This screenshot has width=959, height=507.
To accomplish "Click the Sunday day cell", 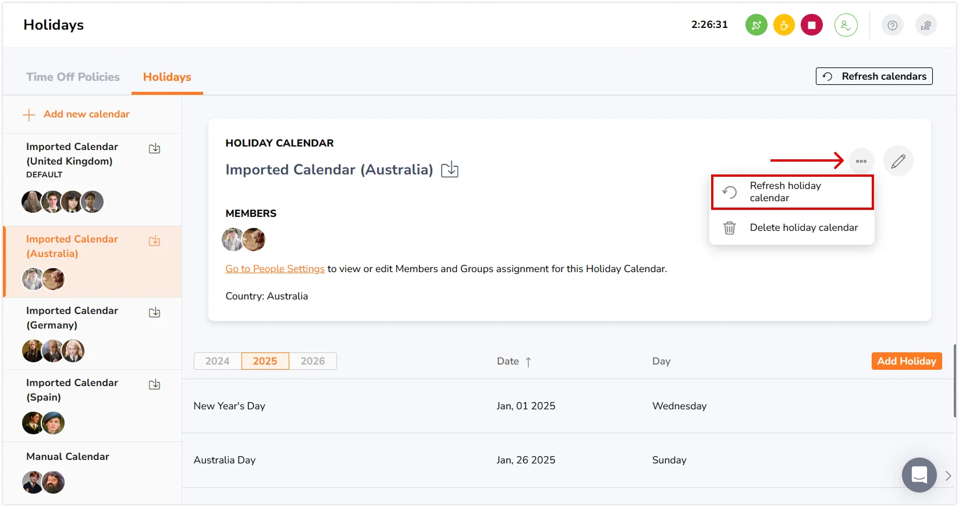I will 669,460.
